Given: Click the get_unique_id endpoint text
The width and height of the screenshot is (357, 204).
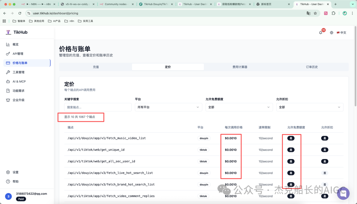Looking at the screenshot, I should [96, 150].
